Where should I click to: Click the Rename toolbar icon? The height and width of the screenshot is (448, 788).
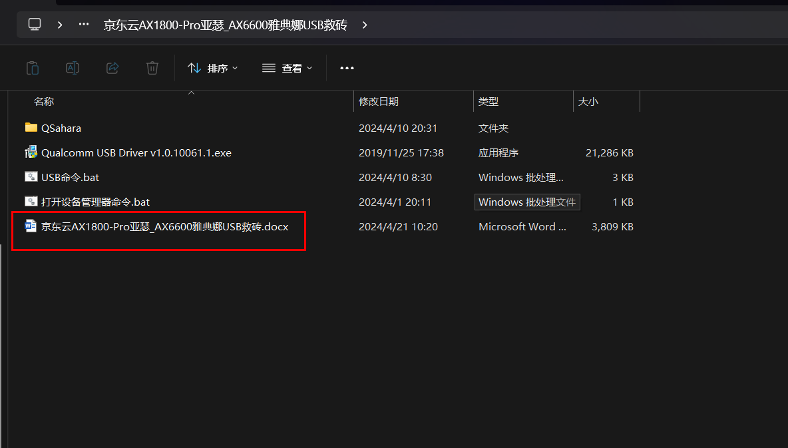point(73,68)
